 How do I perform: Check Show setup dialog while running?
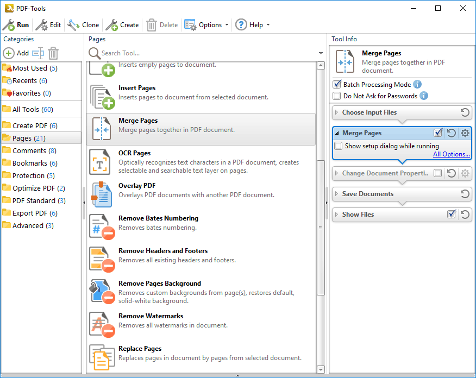(339, 146)
